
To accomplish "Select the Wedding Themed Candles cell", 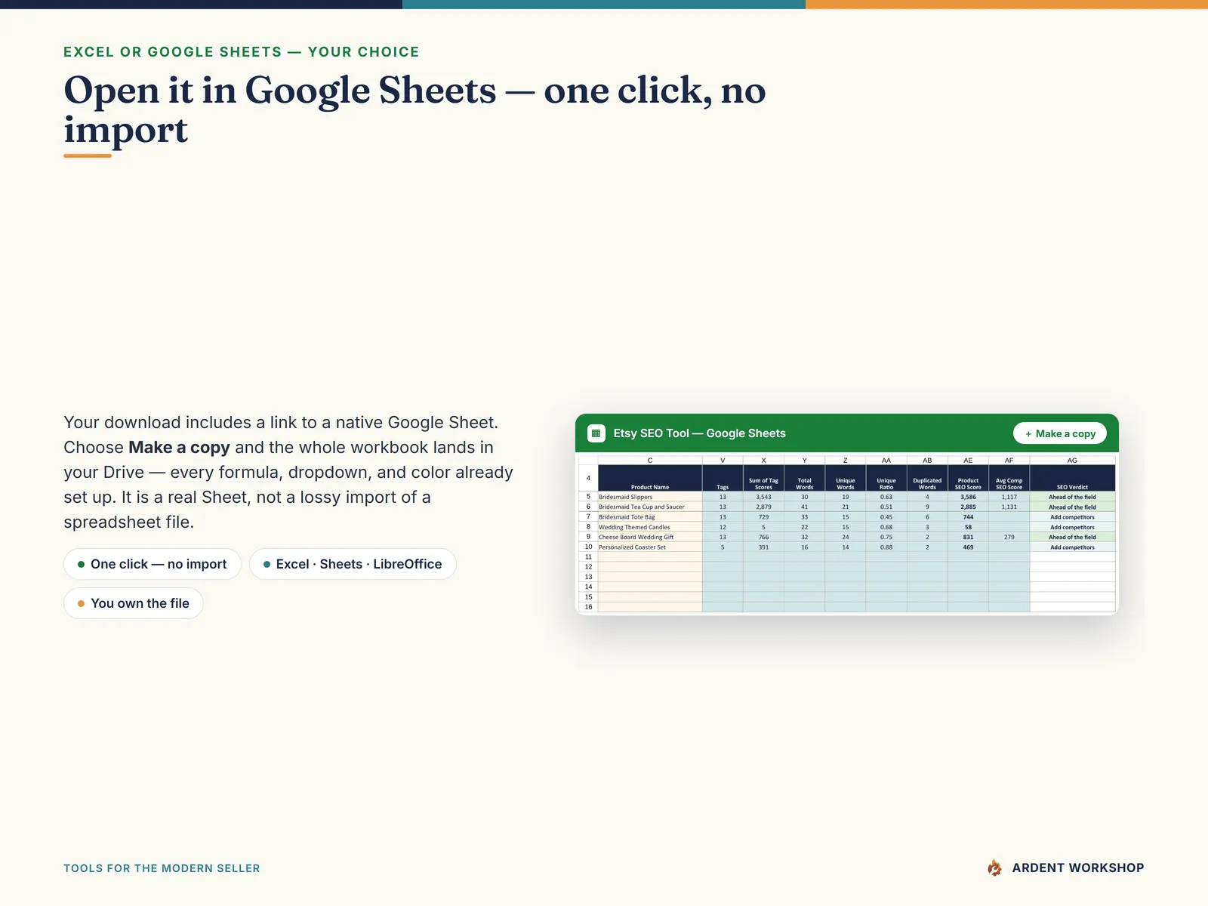I will pyautogui.click(x=650, y=527).
